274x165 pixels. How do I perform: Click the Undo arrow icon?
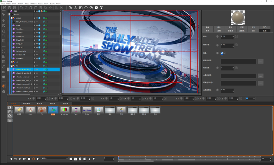[21, 8]
